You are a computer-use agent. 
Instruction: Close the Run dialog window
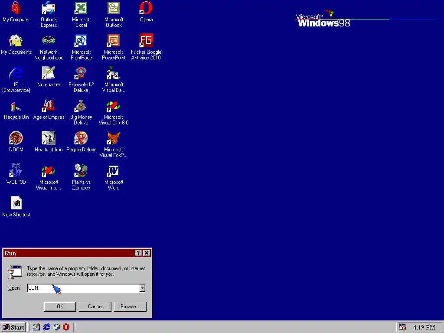click(x=147, y=253)
